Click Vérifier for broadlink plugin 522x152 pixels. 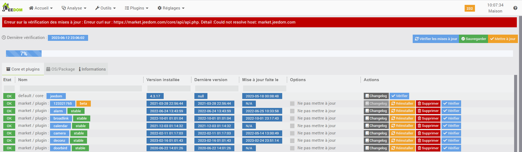click(x=451, y=118)
